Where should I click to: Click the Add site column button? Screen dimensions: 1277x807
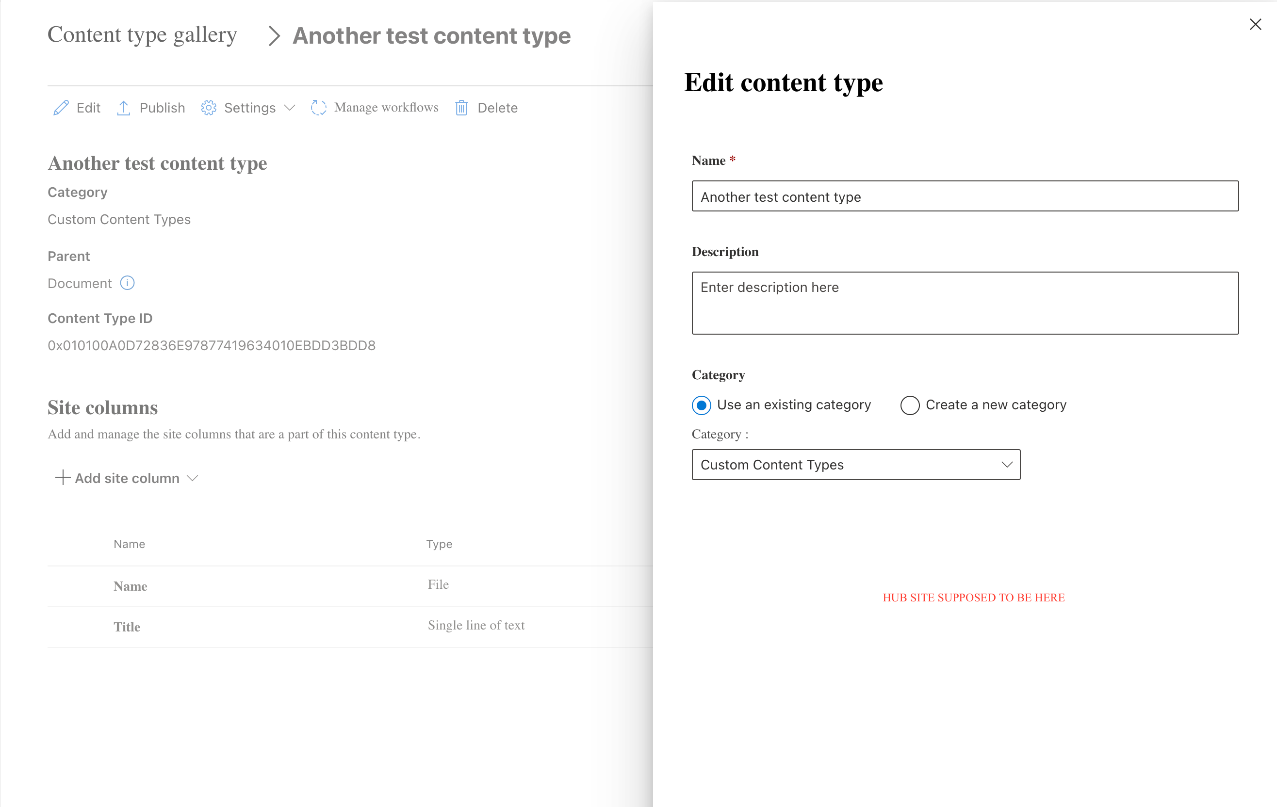tap(127, 478)
